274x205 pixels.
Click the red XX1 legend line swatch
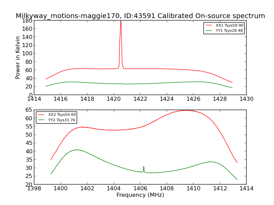click(209, 25)
